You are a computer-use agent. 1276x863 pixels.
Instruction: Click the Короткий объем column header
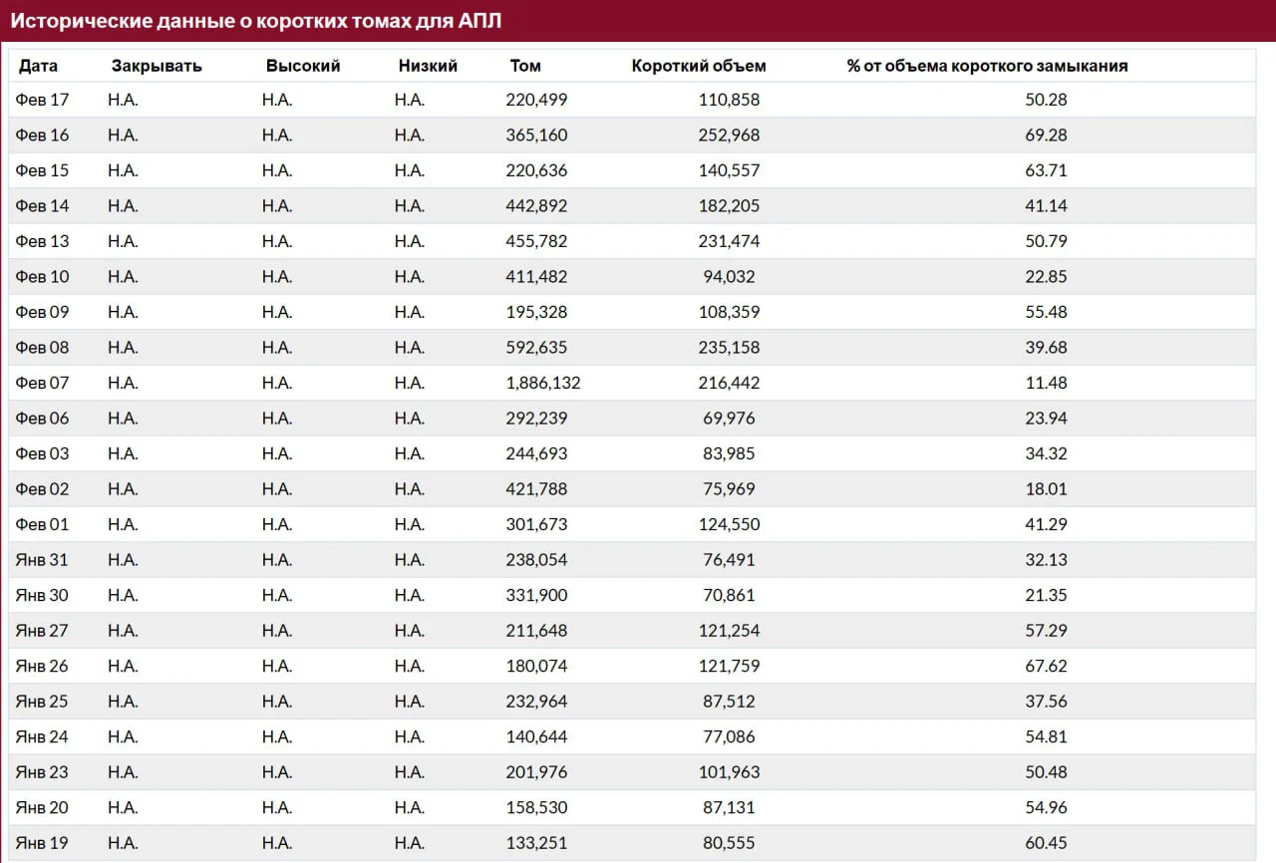pos(699,66)
